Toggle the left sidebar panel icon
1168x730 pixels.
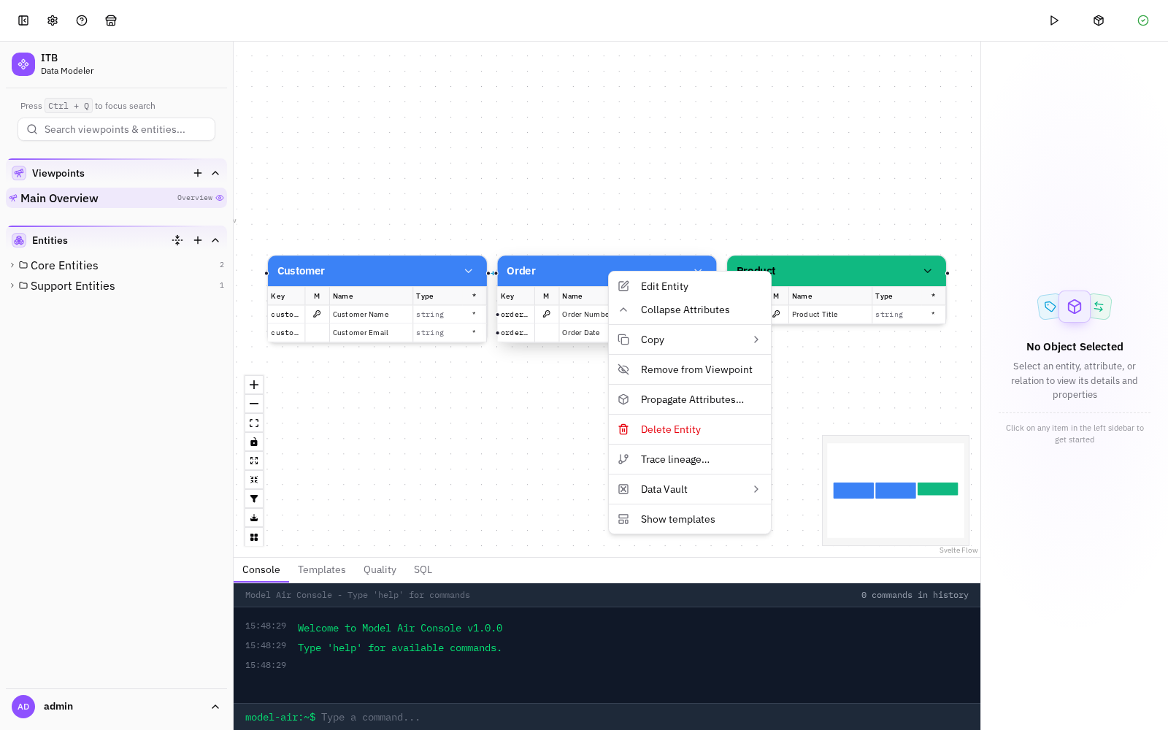click(23, 20)
